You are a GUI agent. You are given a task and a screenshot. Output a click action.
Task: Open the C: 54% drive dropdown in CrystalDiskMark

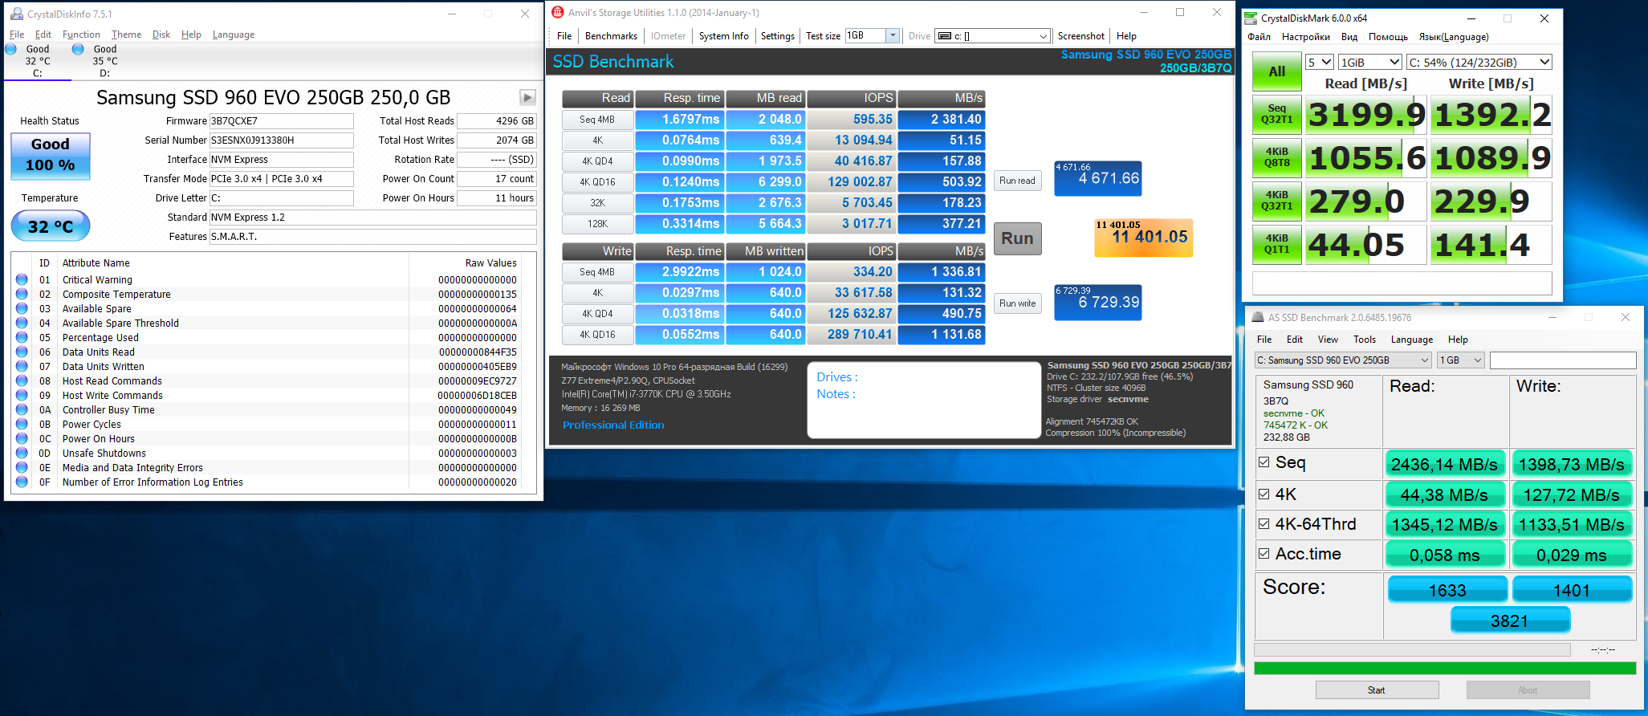point(1479,62)
